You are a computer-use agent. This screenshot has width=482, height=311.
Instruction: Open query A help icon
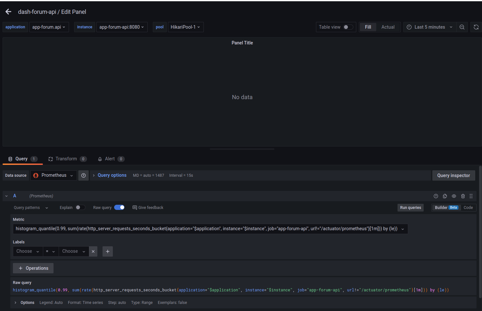[436, 196]
